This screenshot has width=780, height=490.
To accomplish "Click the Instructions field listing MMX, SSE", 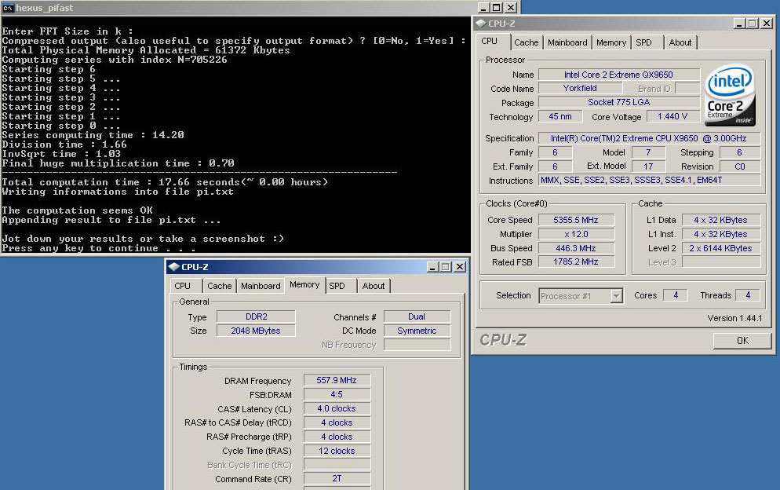I will tap(649, 181).
